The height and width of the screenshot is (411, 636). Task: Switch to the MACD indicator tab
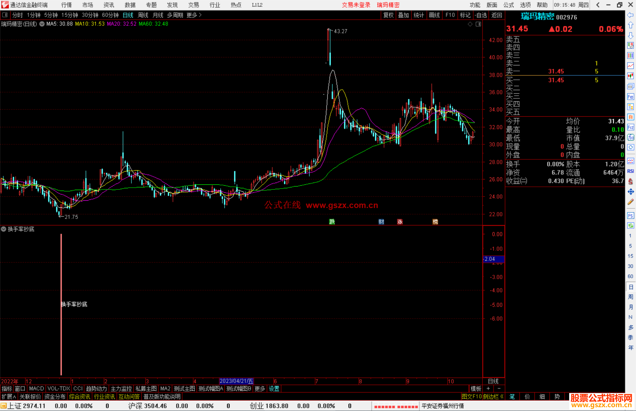tap(37, 389)
